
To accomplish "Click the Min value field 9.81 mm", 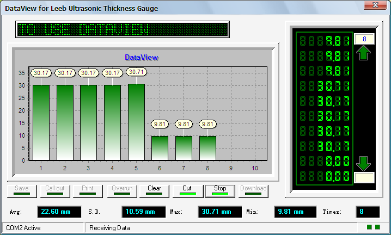I will click(x=295, y=212).
